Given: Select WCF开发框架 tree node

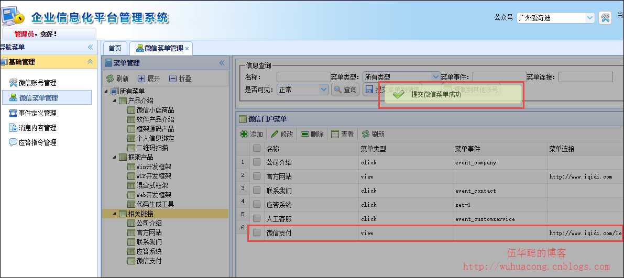Looking at the screenshot, I should [x=150, y=176].
